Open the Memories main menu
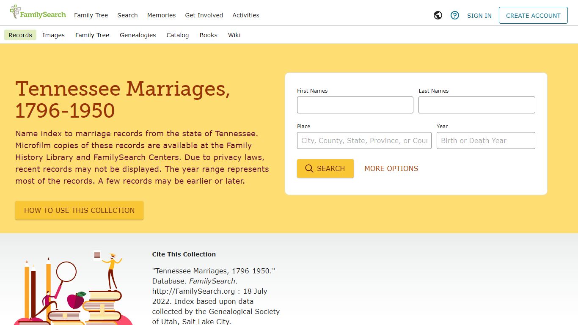 (161, 15)
